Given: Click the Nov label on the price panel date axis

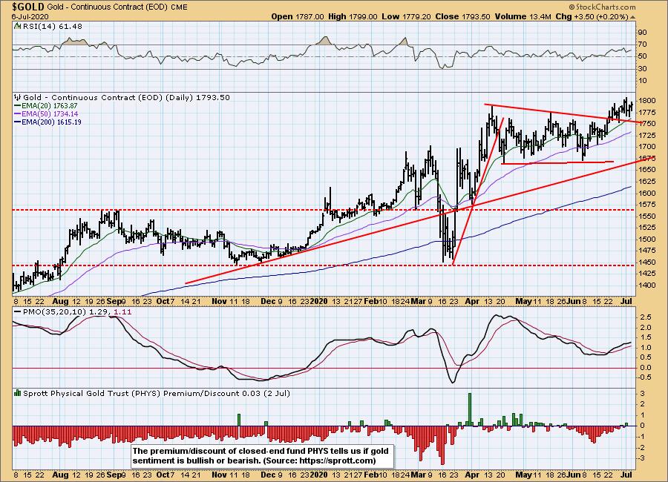Looking at the screenshot, I should pos(220,301).
